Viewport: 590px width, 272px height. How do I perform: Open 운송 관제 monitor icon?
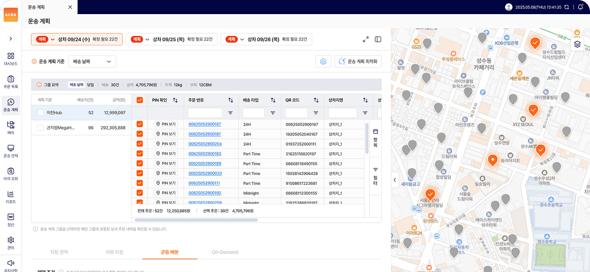[x=11, y=151]
